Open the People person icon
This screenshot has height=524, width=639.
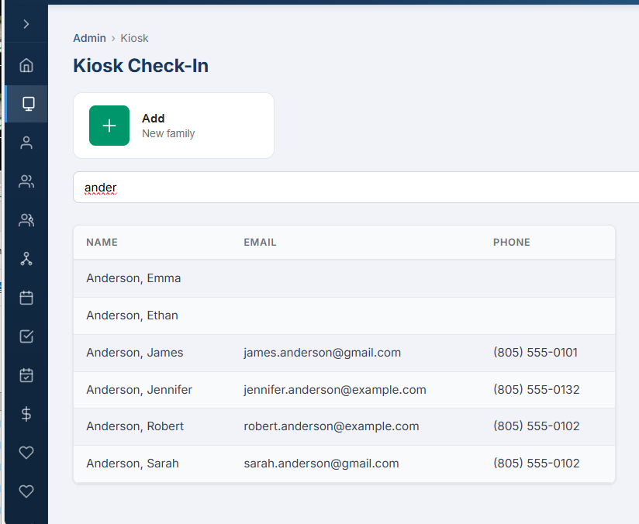point(26,142)
